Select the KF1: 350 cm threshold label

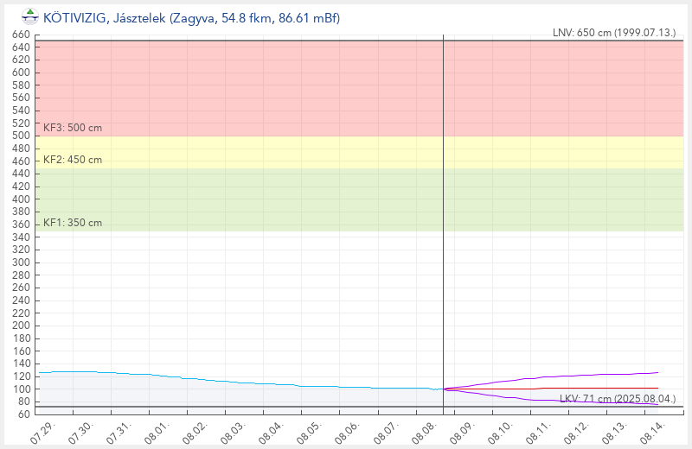pos(73,223)
